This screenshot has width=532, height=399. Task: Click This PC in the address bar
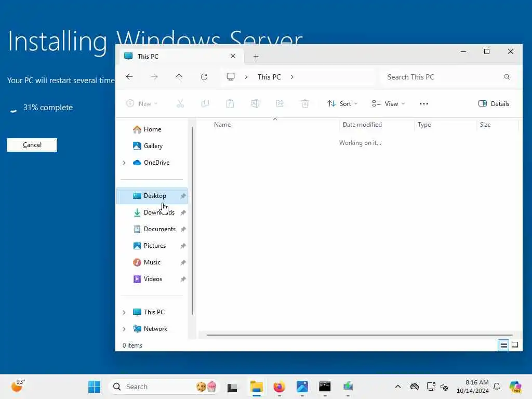pos(269,77)
